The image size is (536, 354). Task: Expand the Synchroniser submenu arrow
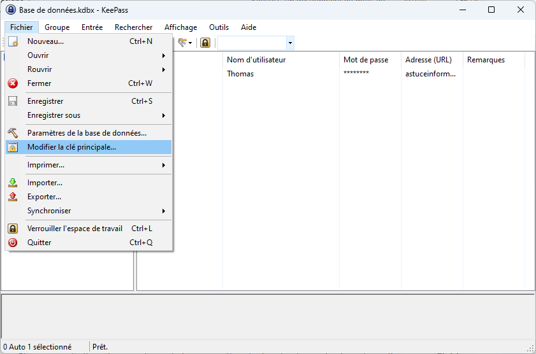tap(164, 211)
